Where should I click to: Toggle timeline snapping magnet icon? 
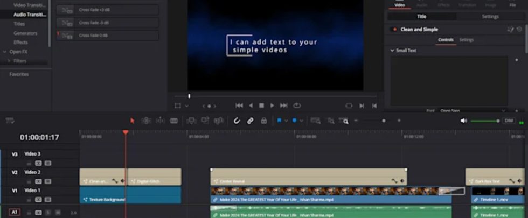(237, 121)
